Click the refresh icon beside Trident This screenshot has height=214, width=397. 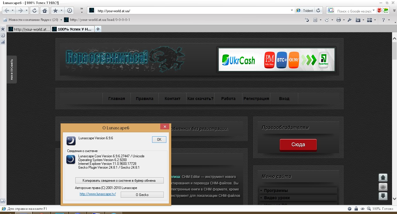pyautogui.click(x=318, y=10)
